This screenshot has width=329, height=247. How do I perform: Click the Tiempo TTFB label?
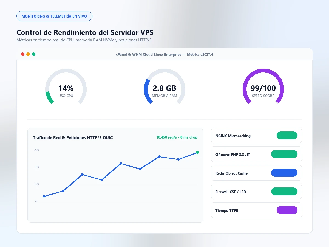227,210
